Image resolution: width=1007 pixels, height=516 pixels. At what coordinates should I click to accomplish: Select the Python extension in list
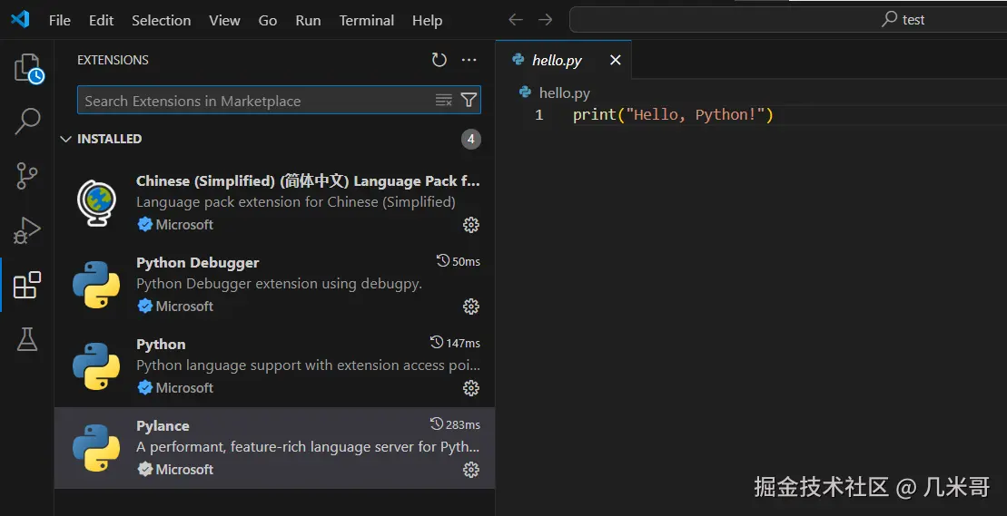click(272, 365)
